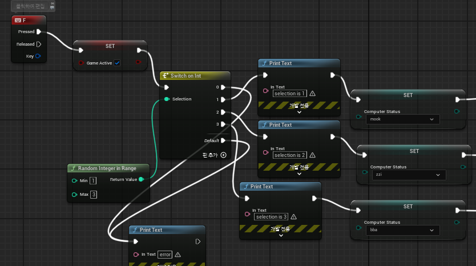Expand the 'selection is 2' Print Text node
Screen dimensions: 476x266
[299, 174]
